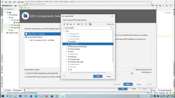The image size is (175, 98).
Task: Click OK in Android SDK dialog
Action: (98, 76)
